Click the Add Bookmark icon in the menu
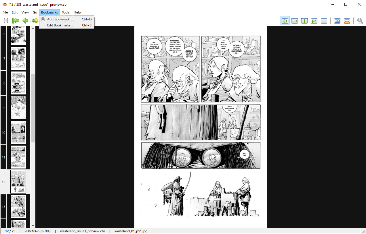The image size is (366, 234). click(43, 19)
